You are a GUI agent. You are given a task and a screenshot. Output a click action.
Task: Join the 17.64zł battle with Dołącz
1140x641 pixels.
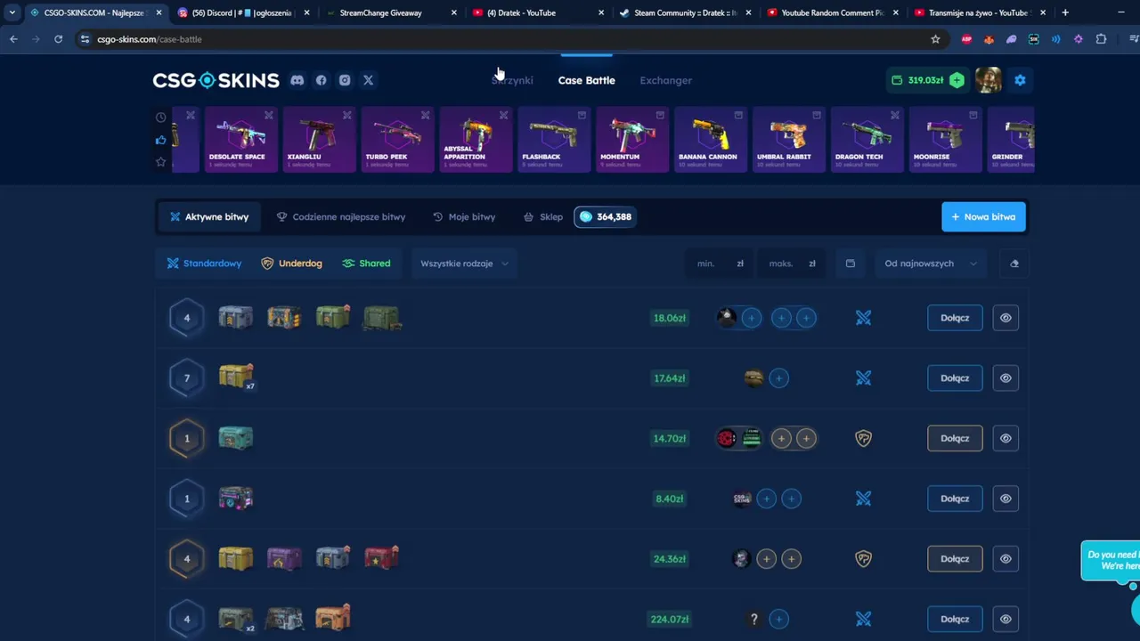[955, 378]
